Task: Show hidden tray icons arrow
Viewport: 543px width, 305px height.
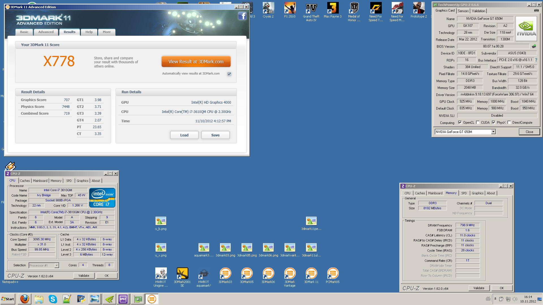Action: coord(495,299)
